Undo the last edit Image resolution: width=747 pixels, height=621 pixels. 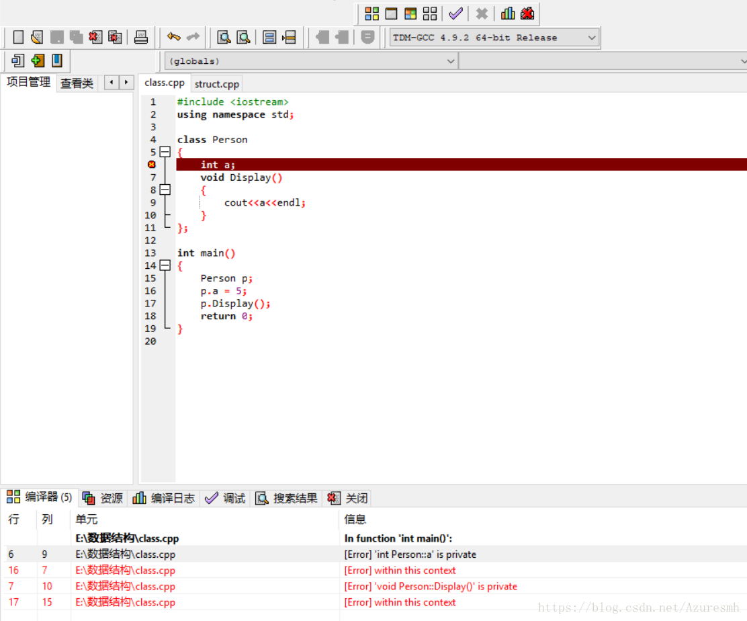coord(173,37)
